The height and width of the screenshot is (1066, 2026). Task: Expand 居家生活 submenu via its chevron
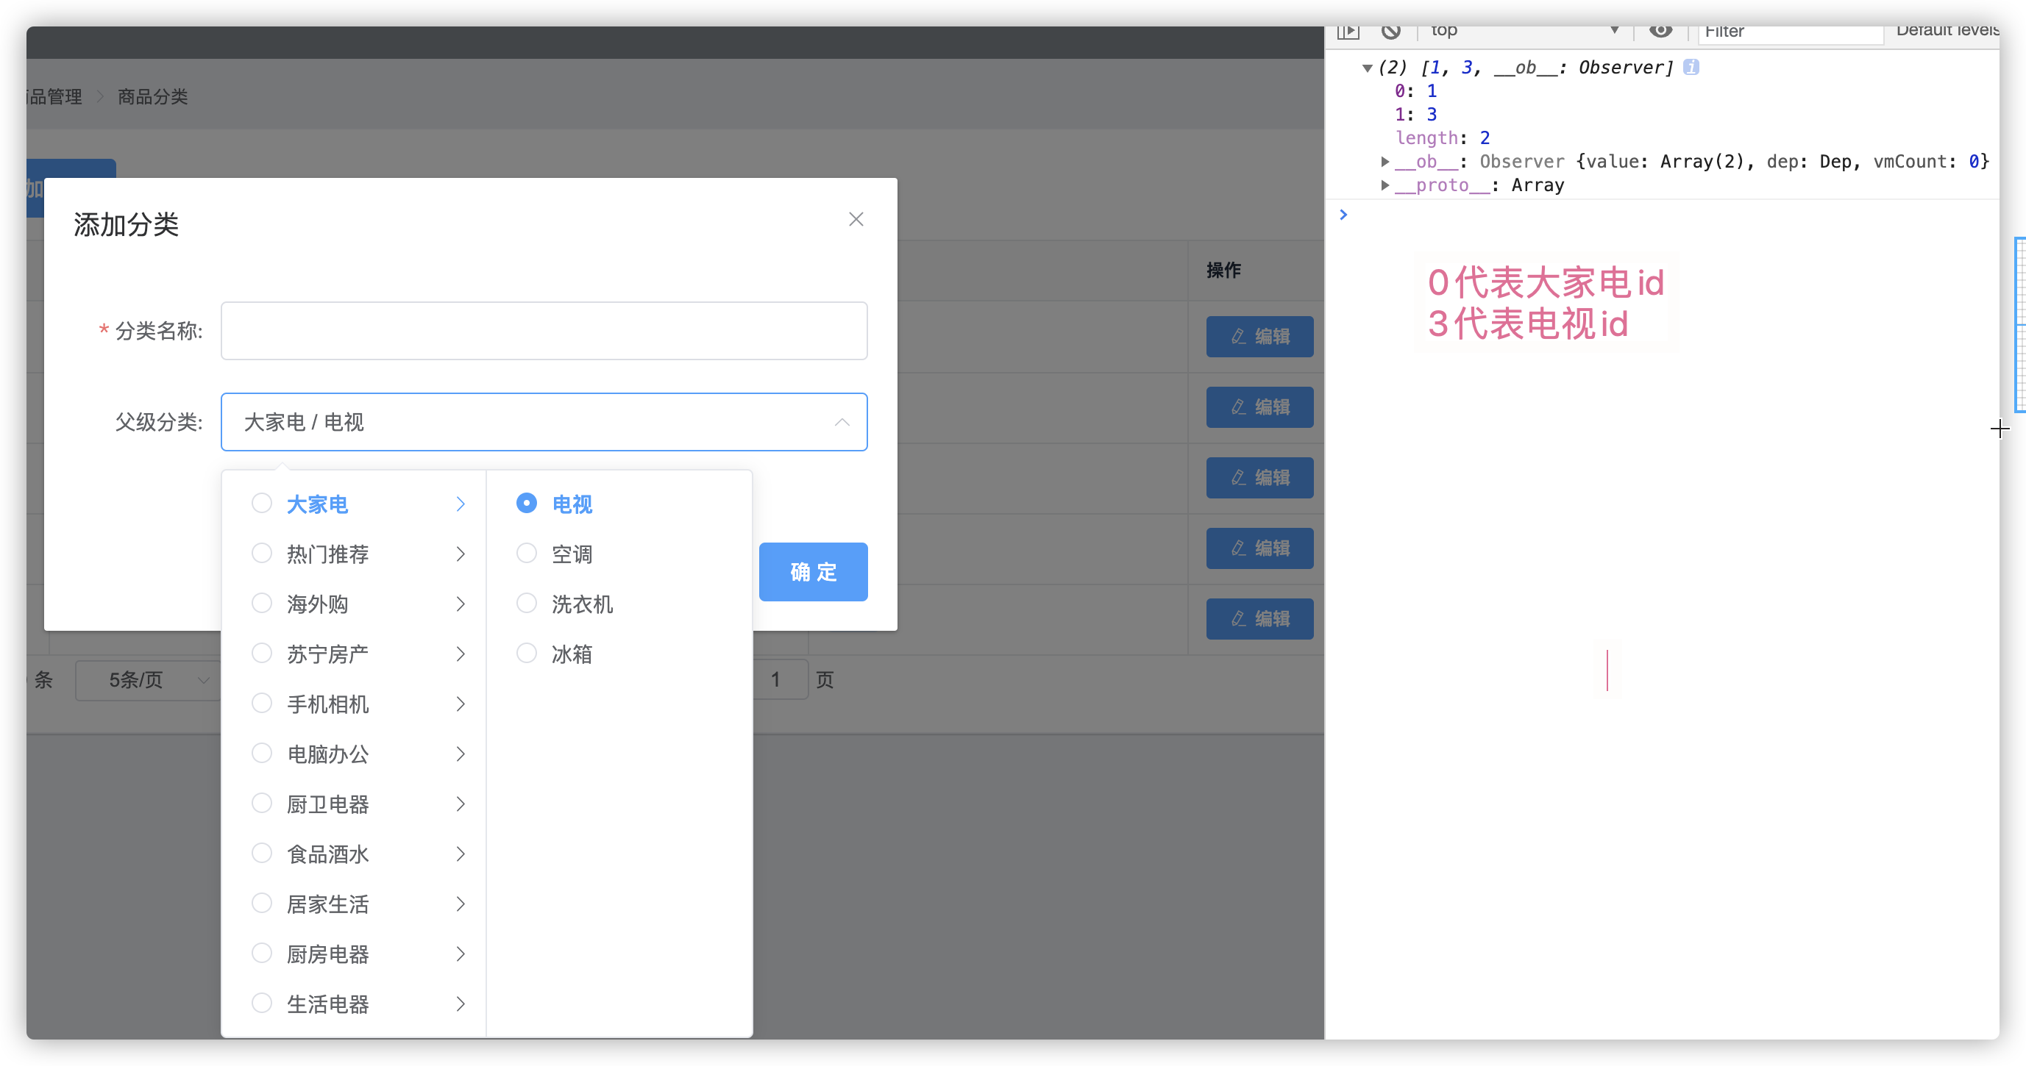click(x=461, y=904)
